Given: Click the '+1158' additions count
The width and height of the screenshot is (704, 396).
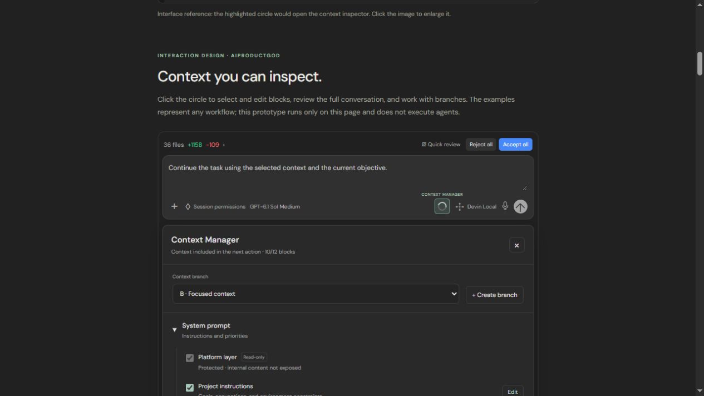Looking at the screenshot, I should pos(195,145).
